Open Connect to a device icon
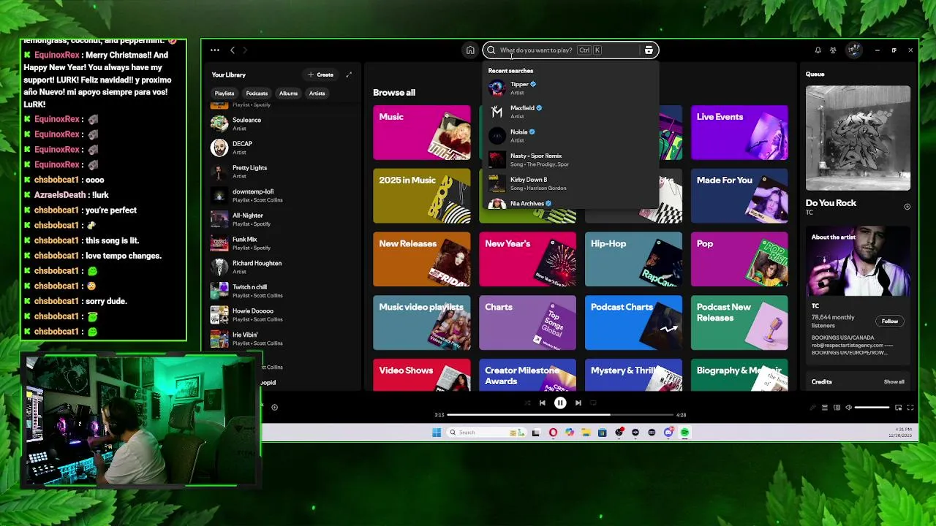 point(837,408)
